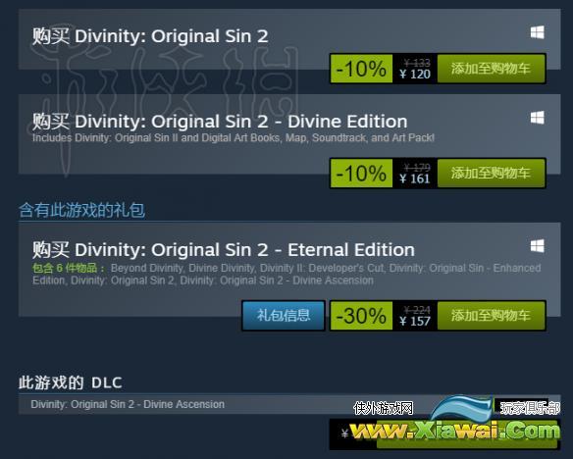The image size is (573, 459).
Task: Click Eternal Edition purchase title
Action: (224, 250)
